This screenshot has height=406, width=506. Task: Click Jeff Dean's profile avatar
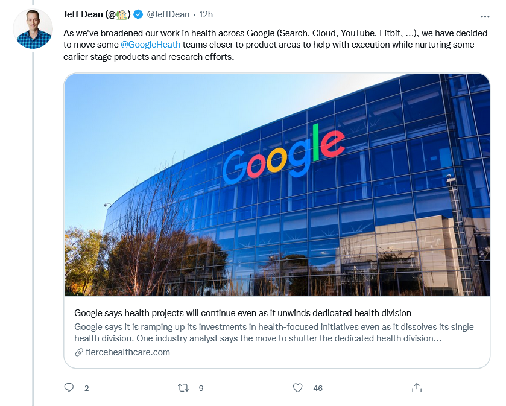[x=33, y=29]
